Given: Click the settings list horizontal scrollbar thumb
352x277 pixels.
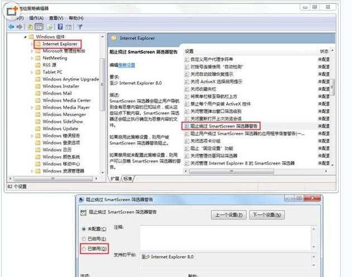Looking at the screenshot, I should point(231,172).
